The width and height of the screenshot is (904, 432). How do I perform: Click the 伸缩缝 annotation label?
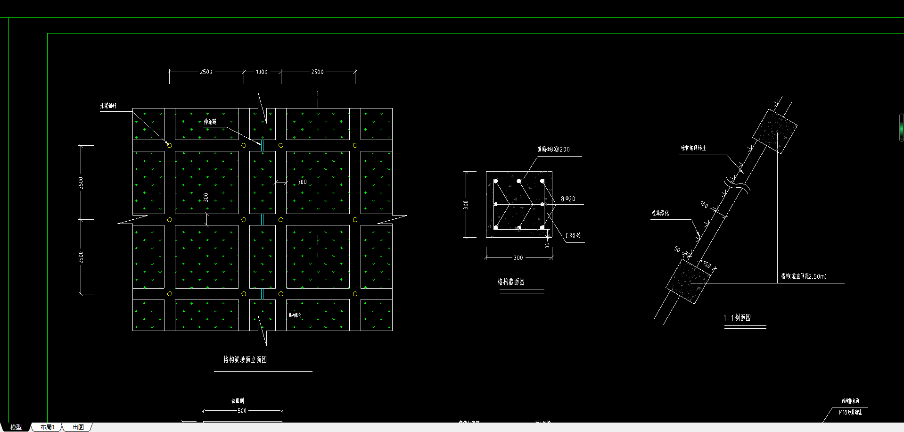(x=210, y=122)
